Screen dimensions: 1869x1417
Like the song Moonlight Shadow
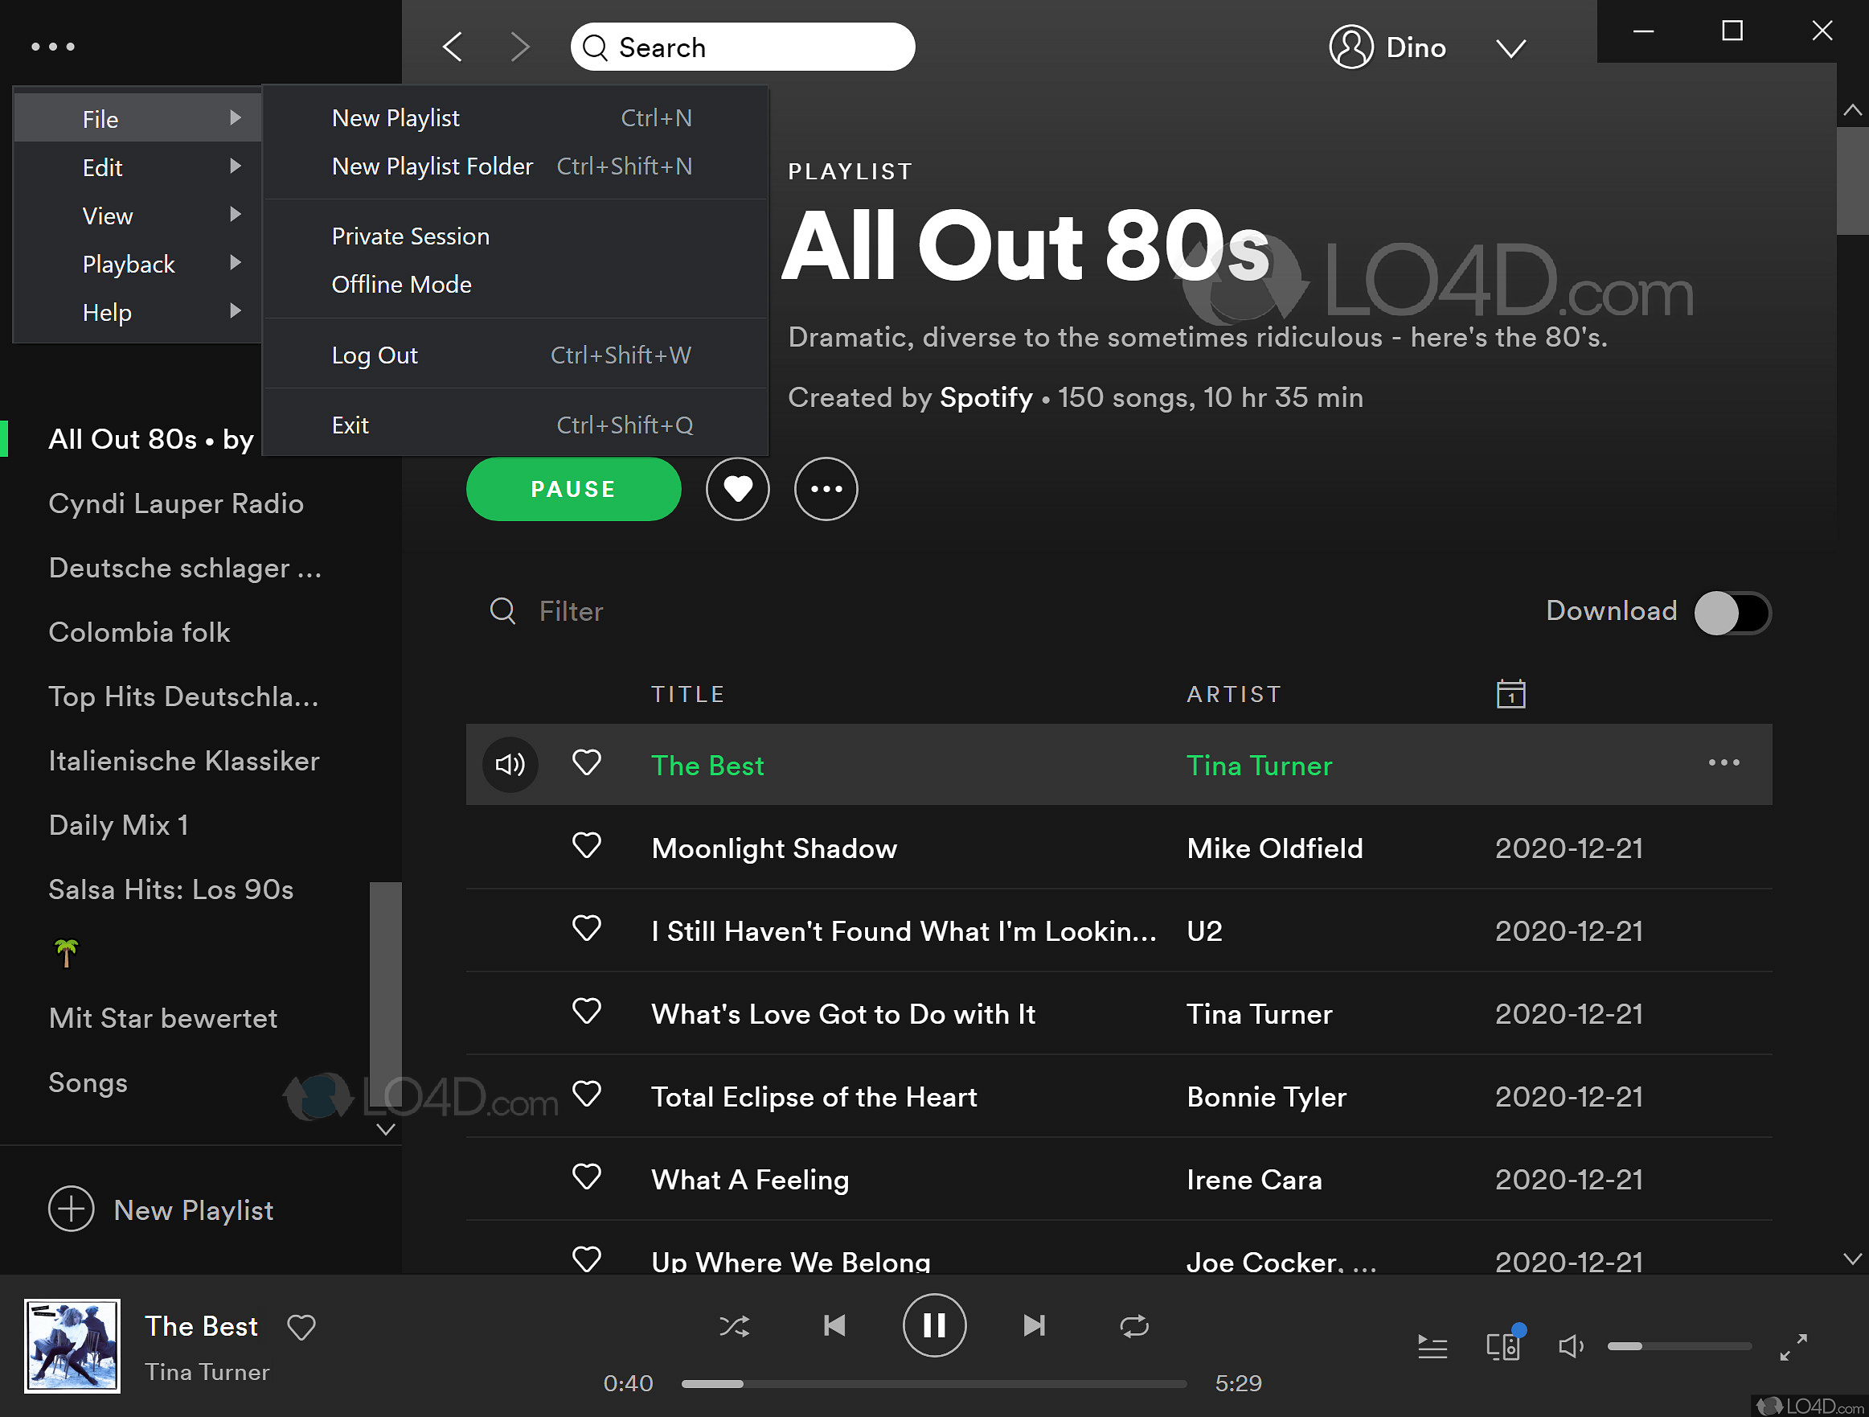coord(586,845)
